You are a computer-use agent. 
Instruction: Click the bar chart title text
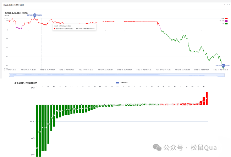coord(26,83)
